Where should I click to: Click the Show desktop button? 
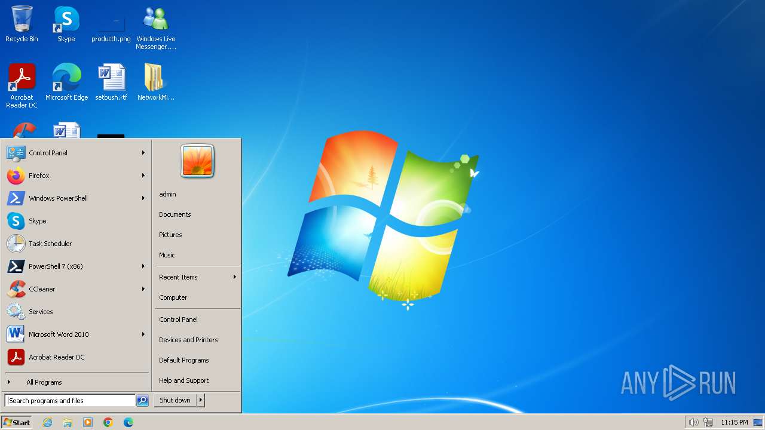click(x=758, y=422)
